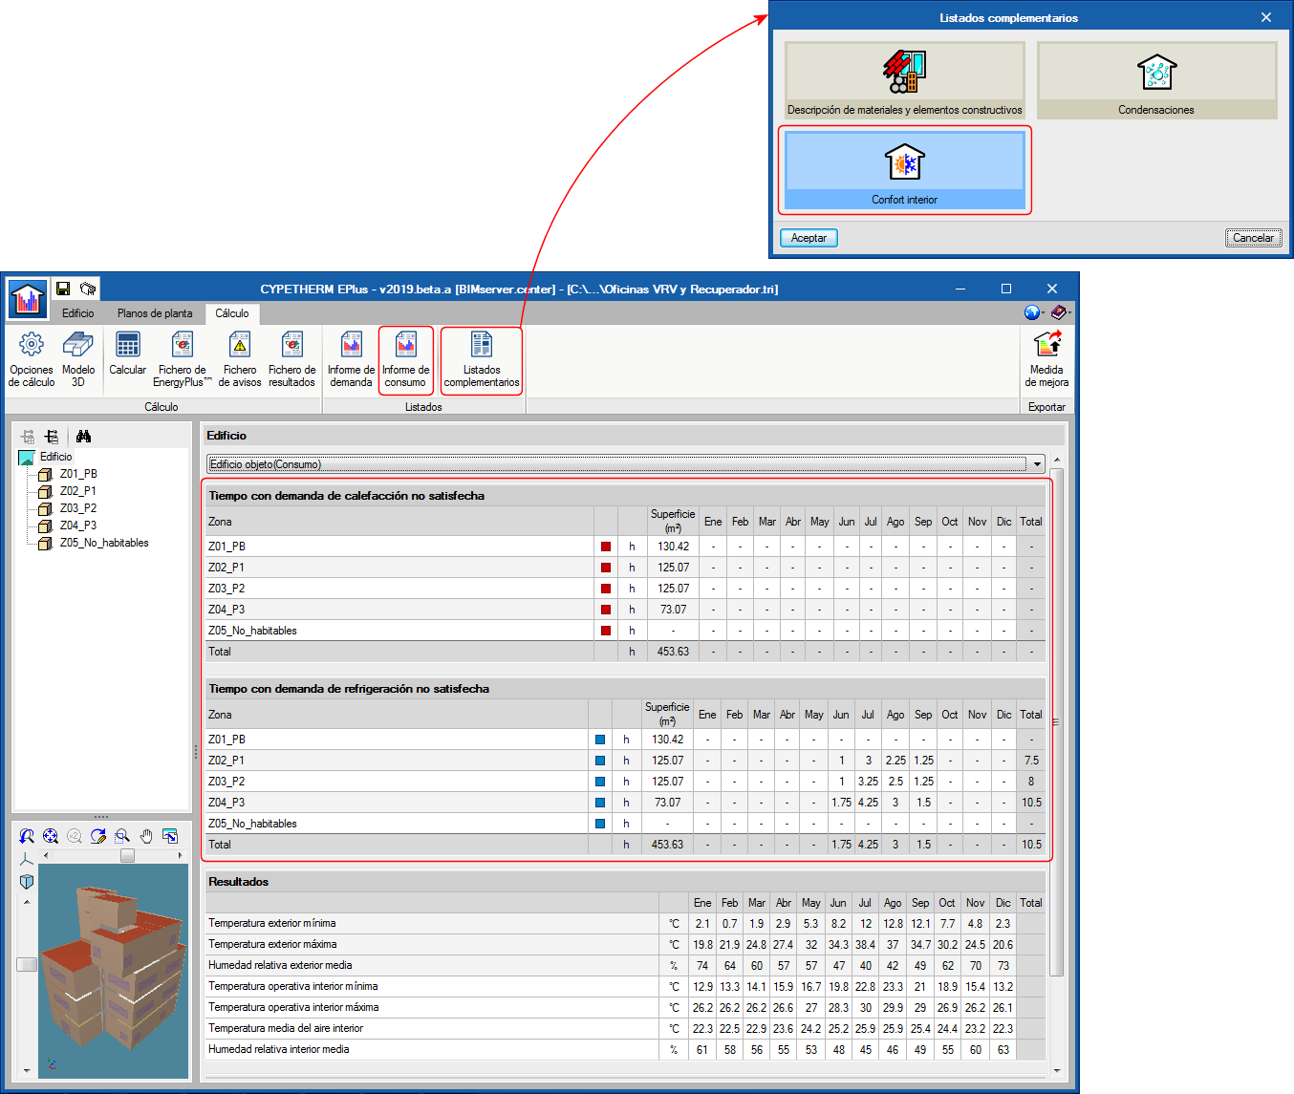Click the zoom window magnifier icon
The image size is (1294, 1094).
coord(122,836)
